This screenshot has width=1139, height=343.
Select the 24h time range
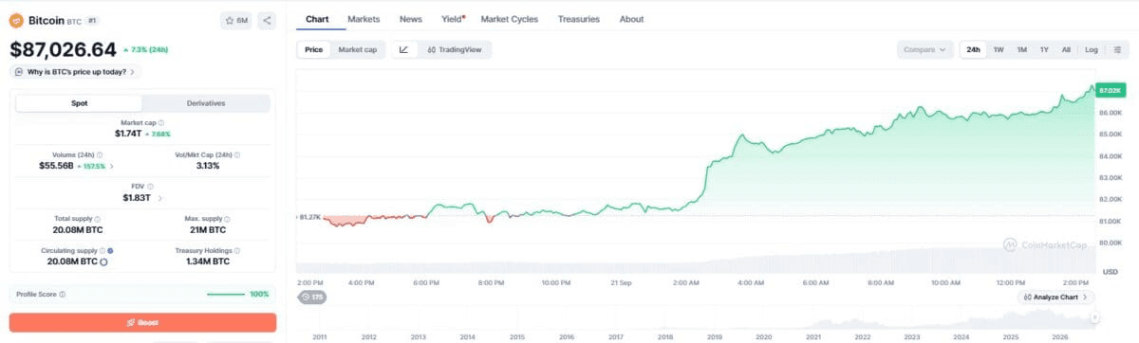(973, 49)
